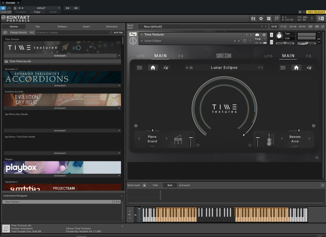Toggle Auto: Off automation button
Image resolution: width=326 pixels, height=237 pixels.
[x=6, y=12]
